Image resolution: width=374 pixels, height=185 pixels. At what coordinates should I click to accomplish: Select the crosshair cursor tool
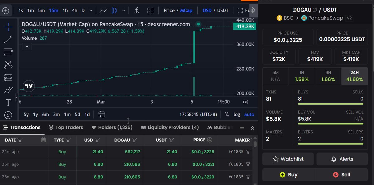[x=8, y=27]
